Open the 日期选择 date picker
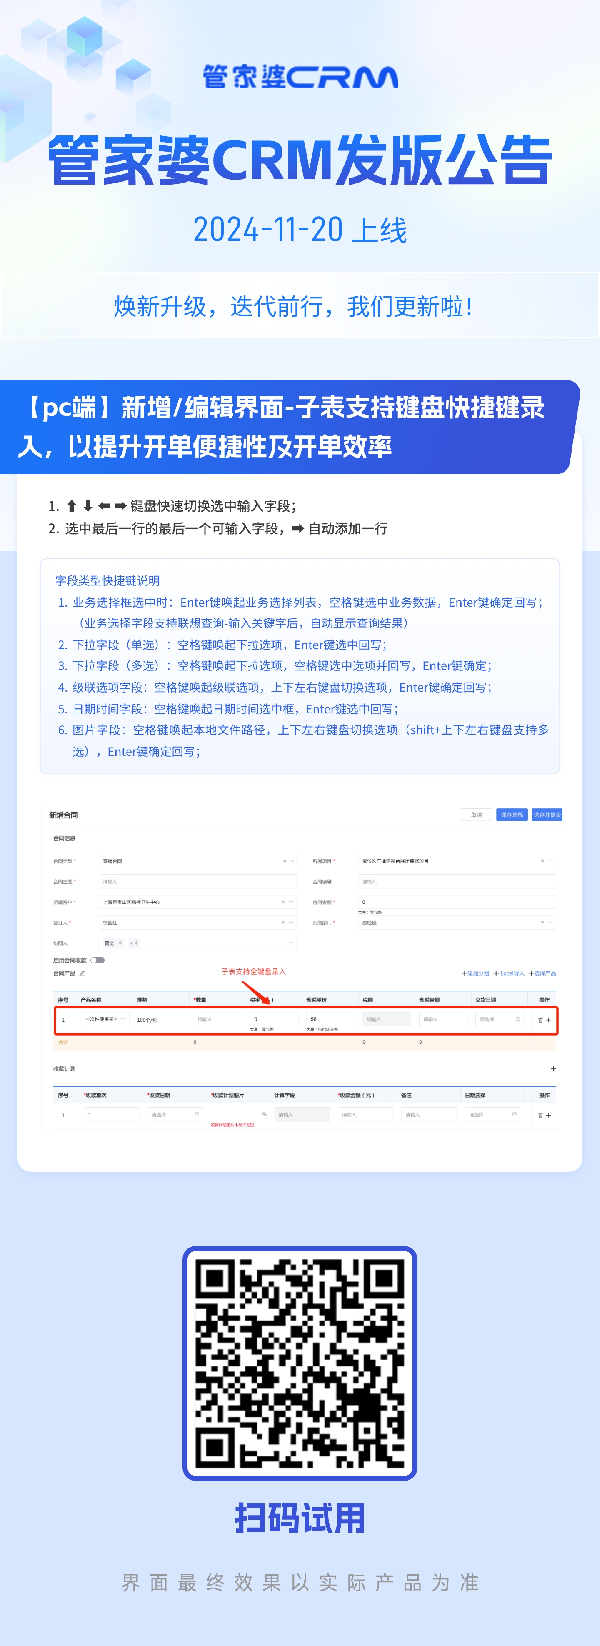 pos(492,1115)
